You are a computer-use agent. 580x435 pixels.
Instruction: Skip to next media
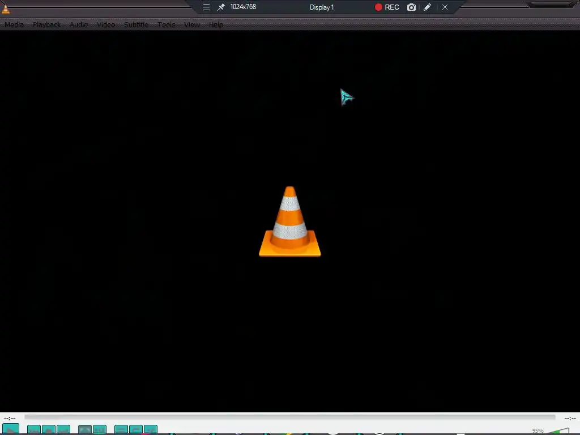point(63,430)
